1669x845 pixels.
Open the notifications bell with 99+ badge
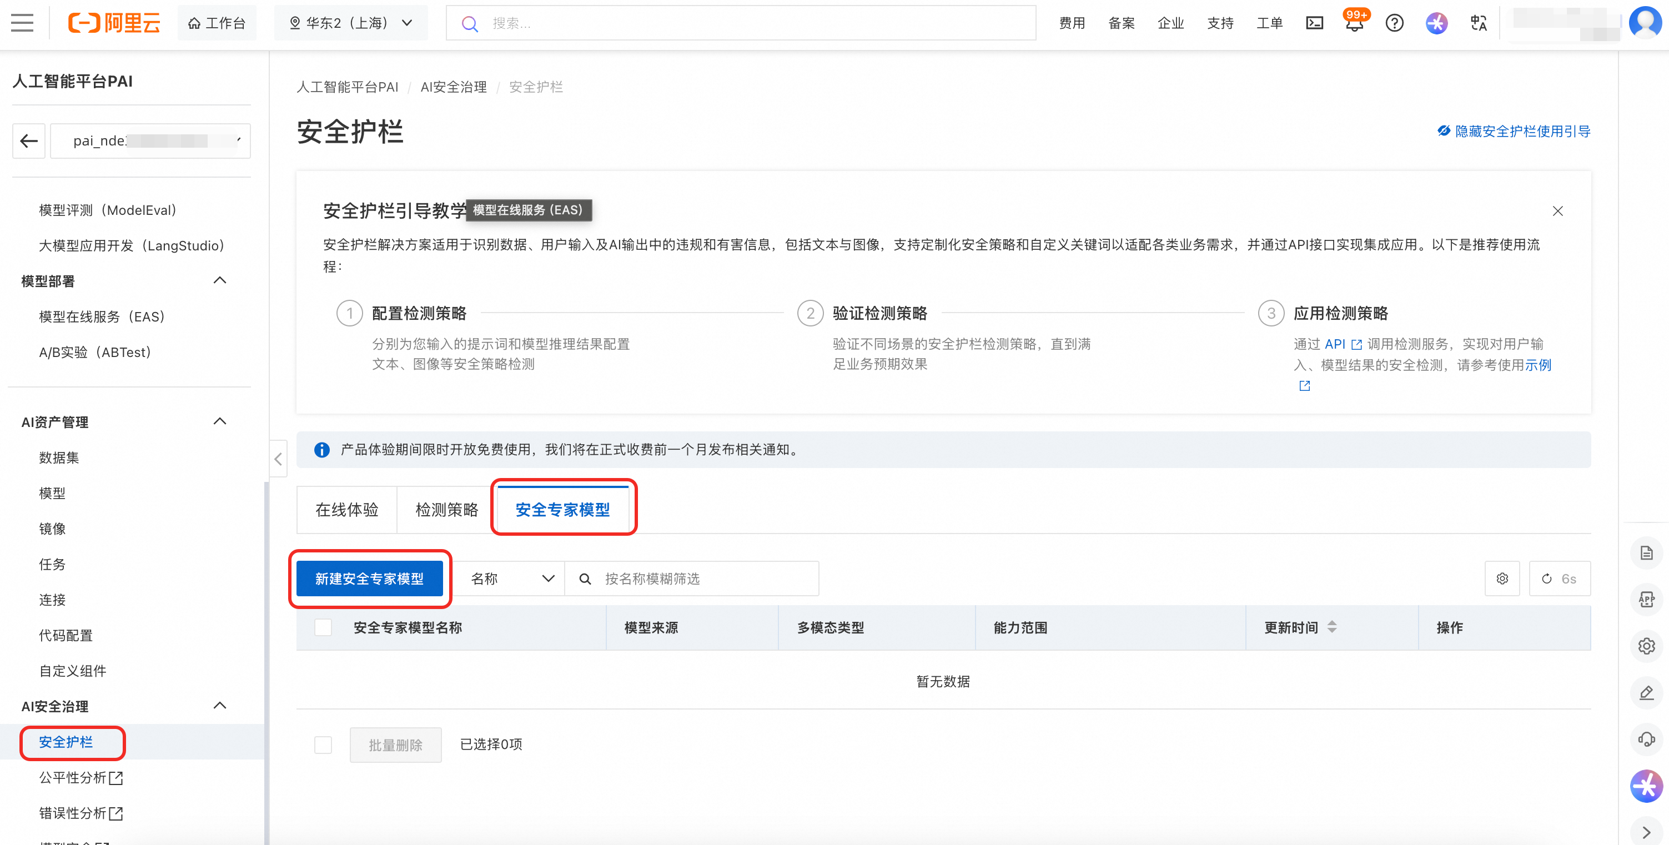(1354, 23)
